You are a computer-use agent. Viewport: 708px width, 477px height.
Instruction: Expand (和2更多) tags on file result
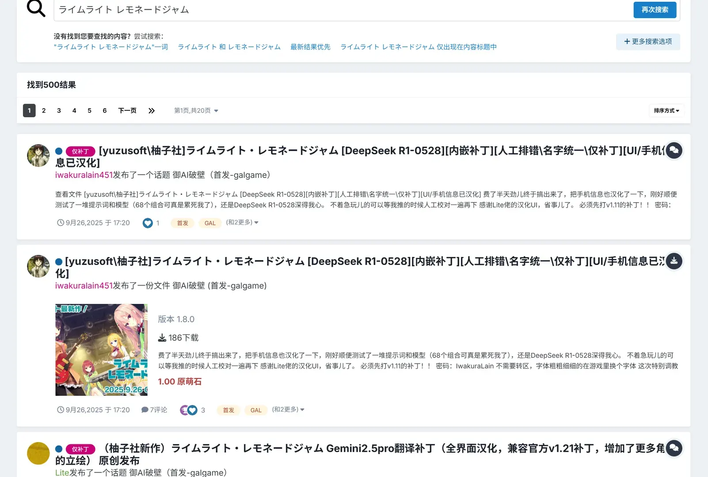click(288, 410)
